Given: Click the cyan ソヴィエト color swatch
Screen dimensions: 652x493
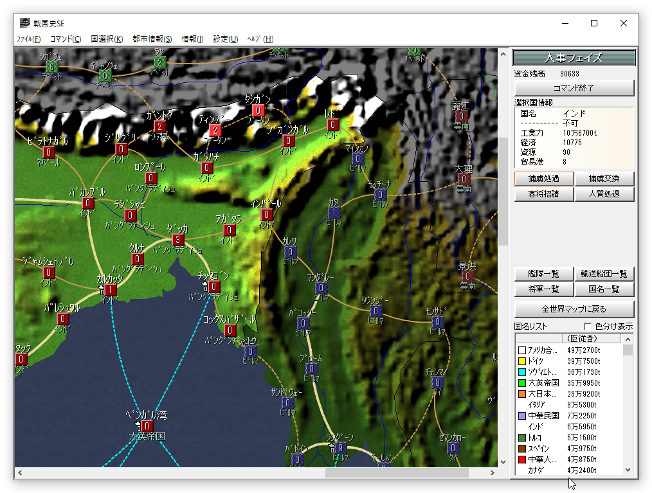Looking at the screenshot, I should click(x=522, y=372).
